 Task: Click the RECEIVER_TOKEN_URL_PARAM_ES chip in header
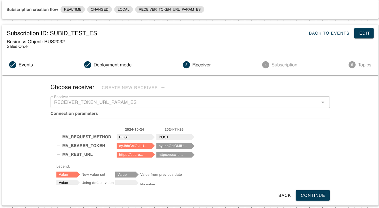click(170, 10)
